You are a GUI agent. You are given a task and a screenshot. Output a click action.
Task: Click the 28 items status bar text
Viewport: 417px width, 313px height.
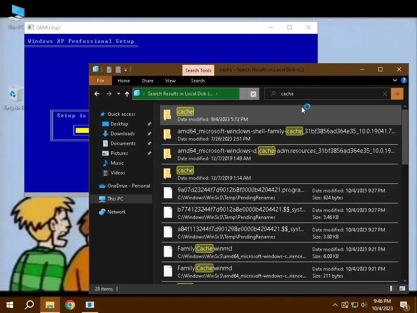[x=104, y=289]
